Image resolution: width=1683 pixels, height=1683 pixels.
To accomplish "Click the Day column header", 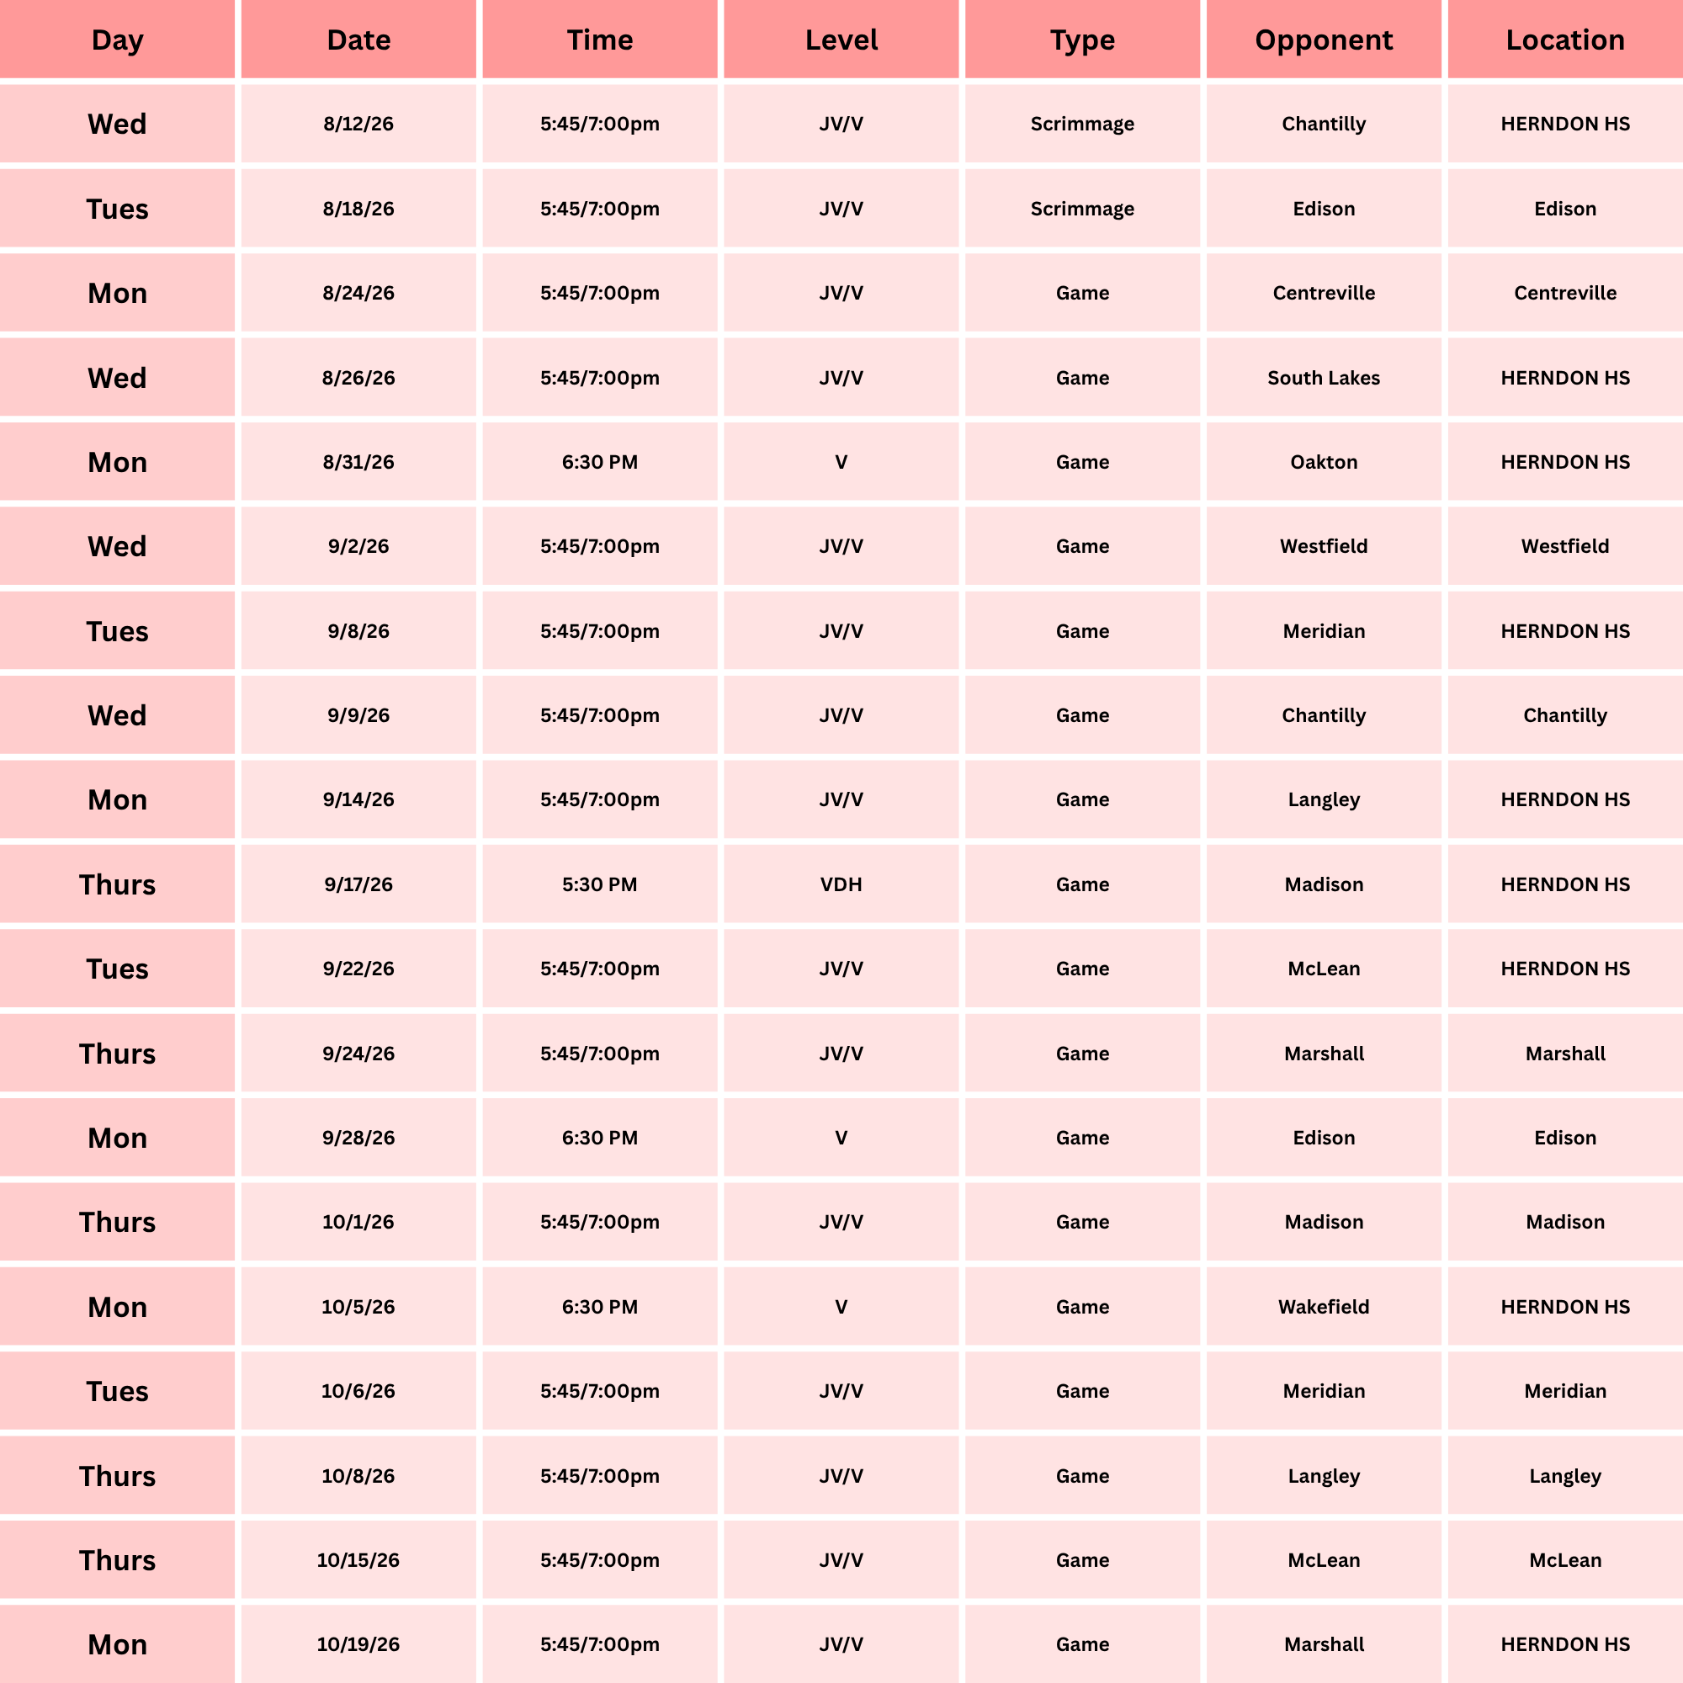I will (117, 40).
